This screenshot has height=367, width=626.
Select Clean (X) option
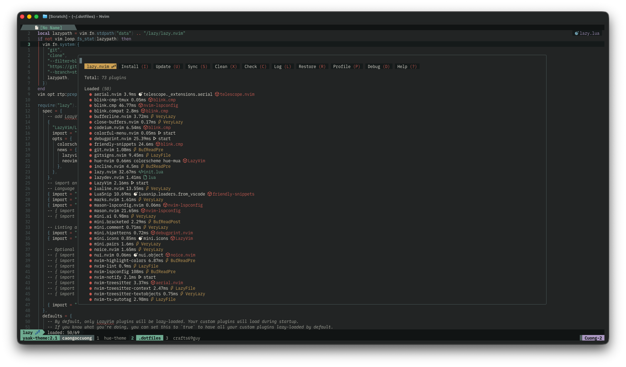pos(226,67)
